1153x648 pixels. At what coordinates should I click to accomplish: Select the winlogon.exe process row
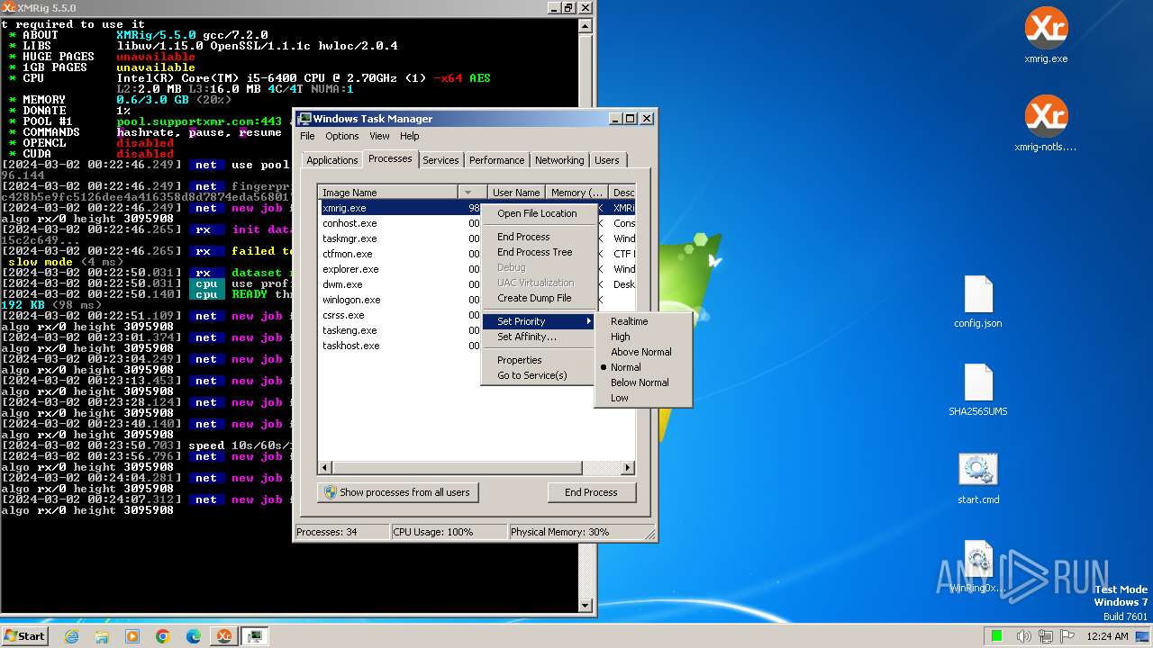pyautogui.click(x=400, y=300)
